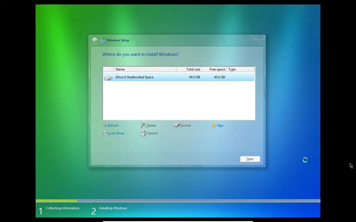Viewport: 356px width, 222px height.
Task: Click the 40.0 GB free space cell
Action: coord(219,77)
